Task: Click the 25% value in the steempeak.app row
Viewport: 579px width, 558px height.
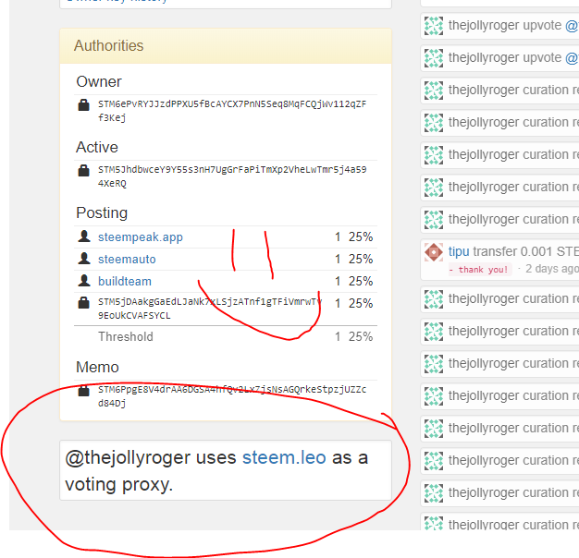Action: (361, 237)
